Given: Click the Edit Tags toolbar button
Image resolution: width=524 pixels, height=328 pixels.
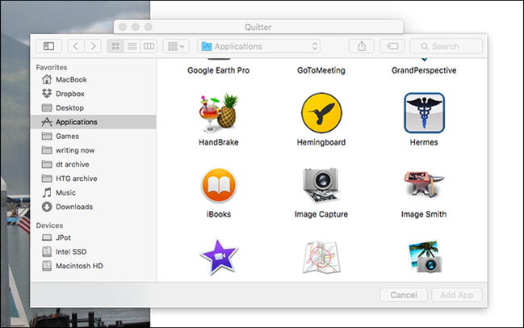Looking at the screenshot, I should [x=392, y=46].
